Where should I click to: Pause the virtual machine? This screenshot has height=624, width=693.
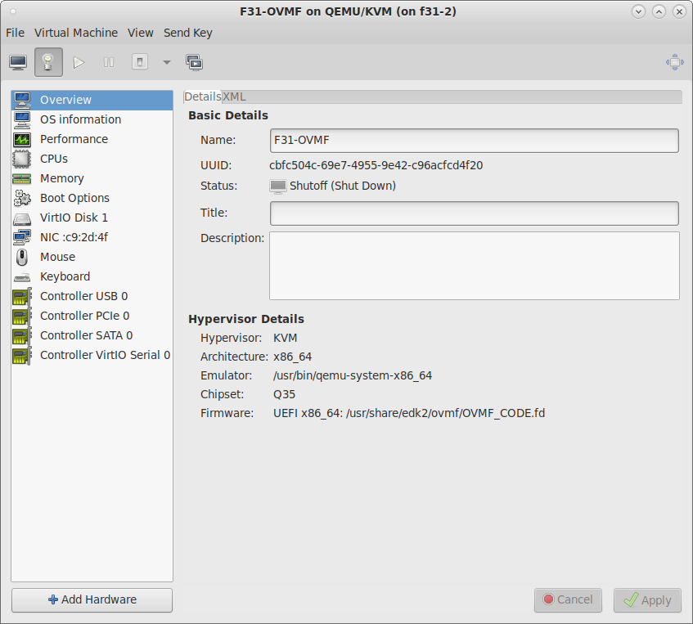tap(109, 62)
